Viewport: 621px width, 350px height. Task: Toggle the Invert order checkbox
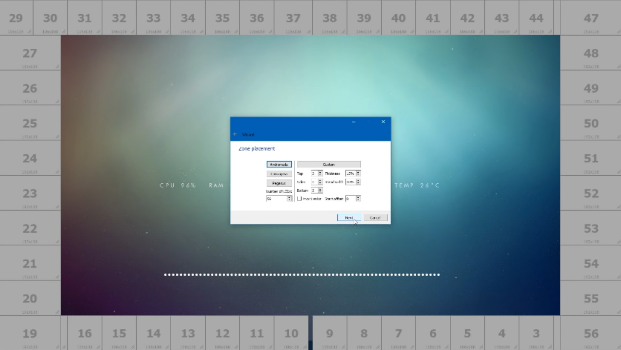pos(300,199)
